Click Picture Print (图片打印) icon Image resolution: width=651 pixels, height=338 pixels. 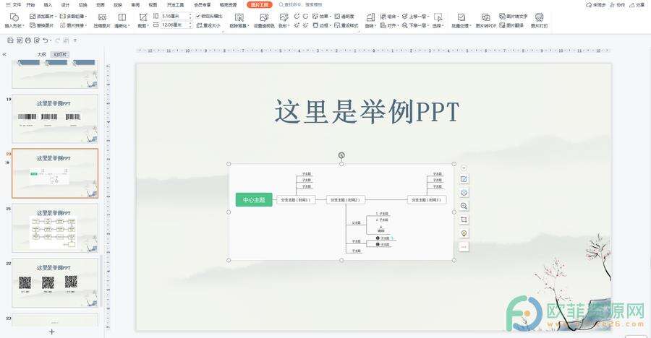(539, 17)
